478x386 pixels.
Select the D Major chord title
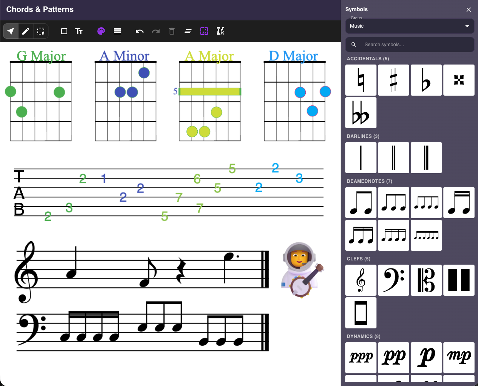293,56
